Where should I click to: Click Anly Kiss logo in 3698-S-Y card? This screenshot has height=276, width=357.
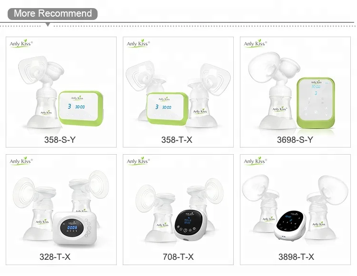coord(255,43)
